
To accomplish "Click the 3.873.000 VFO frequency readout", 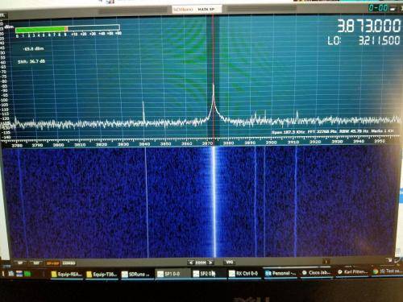I will (x=369, y=26).
